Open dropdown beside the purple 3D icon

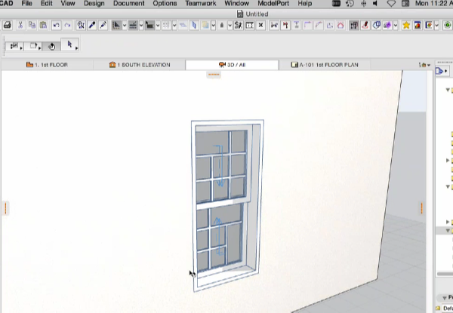pyautogui.click(x=396, y=26)
